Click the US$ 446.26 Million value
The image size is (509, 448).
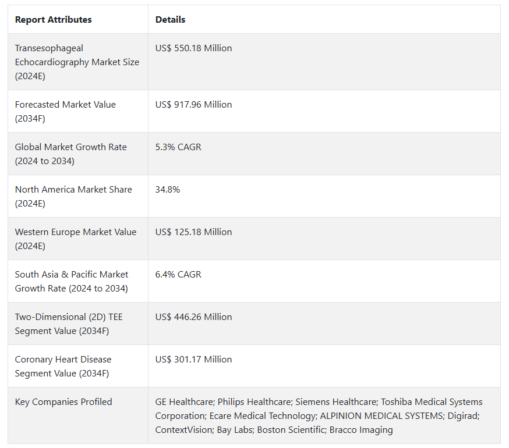click(x=193, y=317)
